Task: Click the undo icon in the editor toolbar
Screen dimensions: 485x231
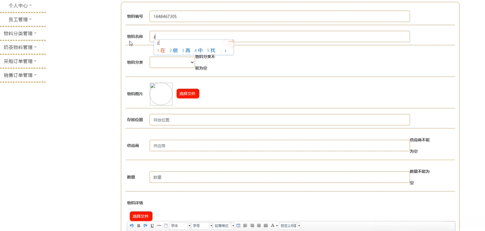Action: 132,226
